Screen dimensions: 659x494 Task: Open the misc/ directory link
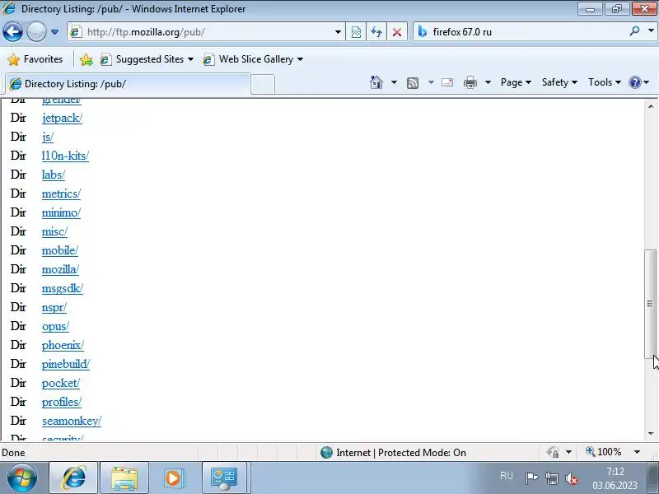(x=54, y=231)
